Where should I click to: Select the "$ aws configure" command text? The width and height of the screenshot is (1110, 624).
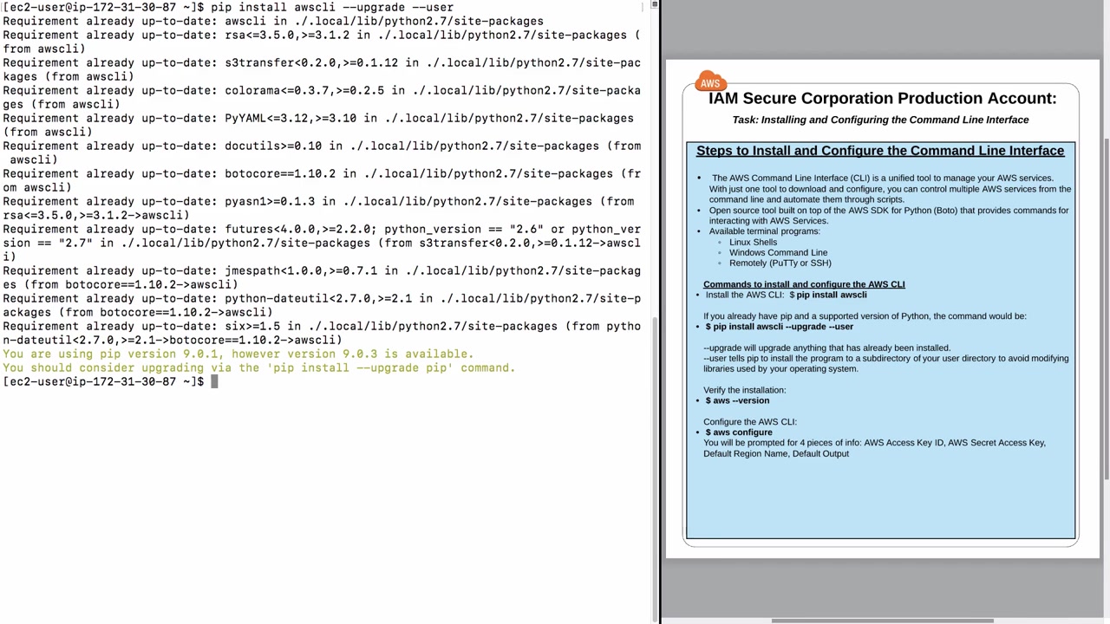point(739,432)
